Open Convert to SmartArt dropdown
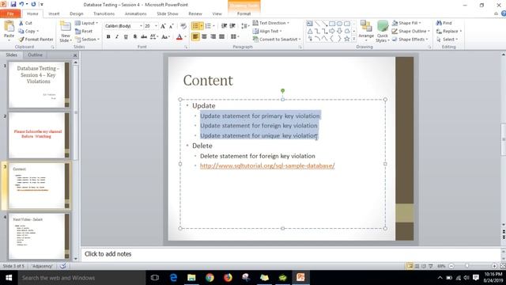This screenshot has height=285, width=506. click(x=277, y=39)
